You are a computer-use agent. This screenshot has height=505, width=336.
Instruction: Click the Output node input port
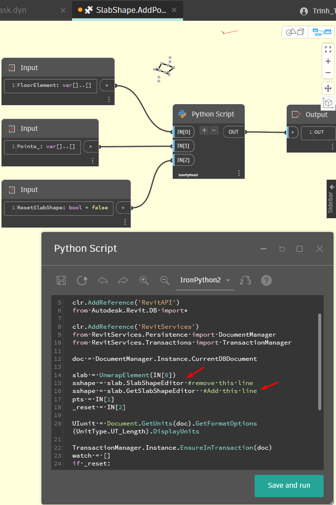coord(293,132)
